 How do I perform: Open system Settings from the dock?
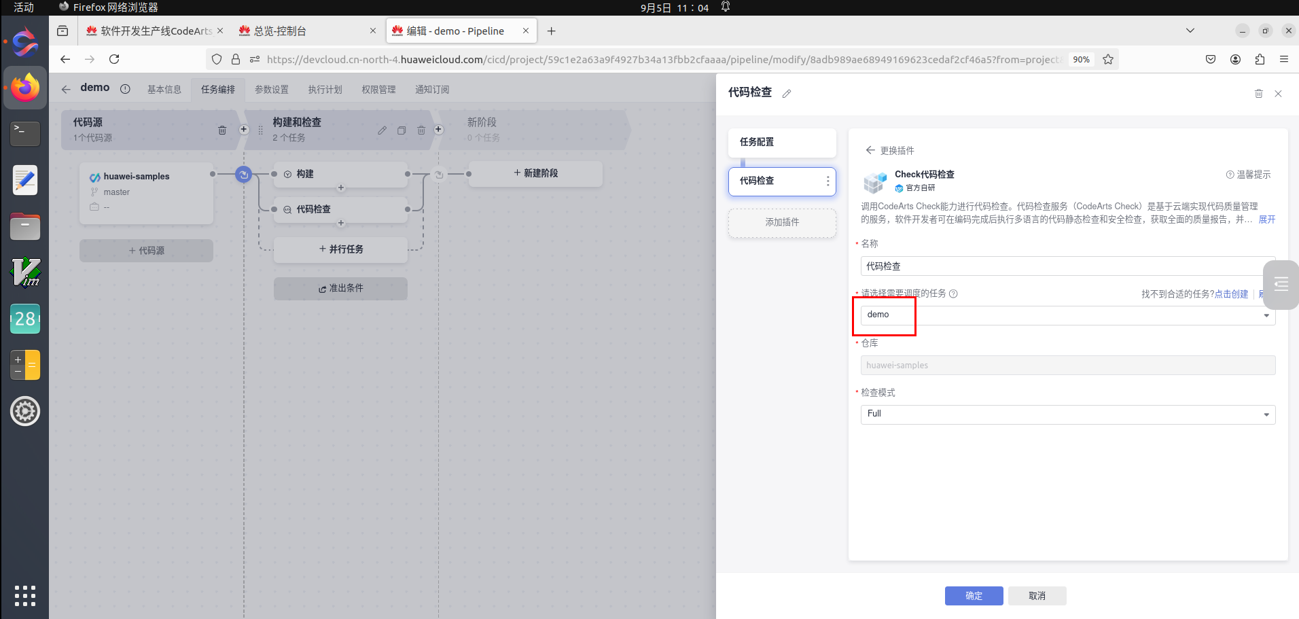[25, 411]
